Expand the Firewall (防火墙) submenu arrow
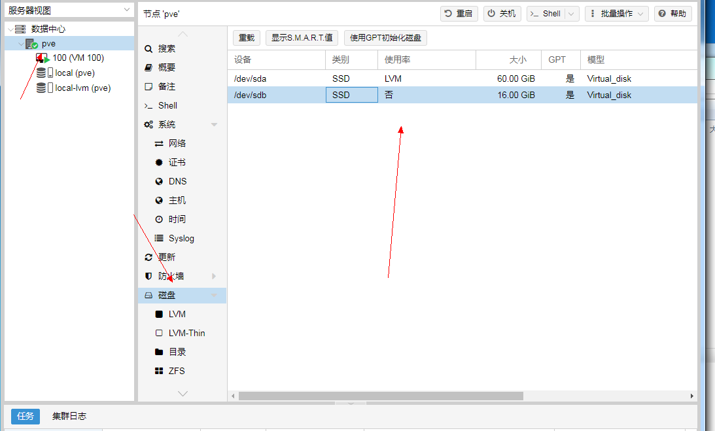The height and width of the screenshot is (431, 715). coord(214,276)
